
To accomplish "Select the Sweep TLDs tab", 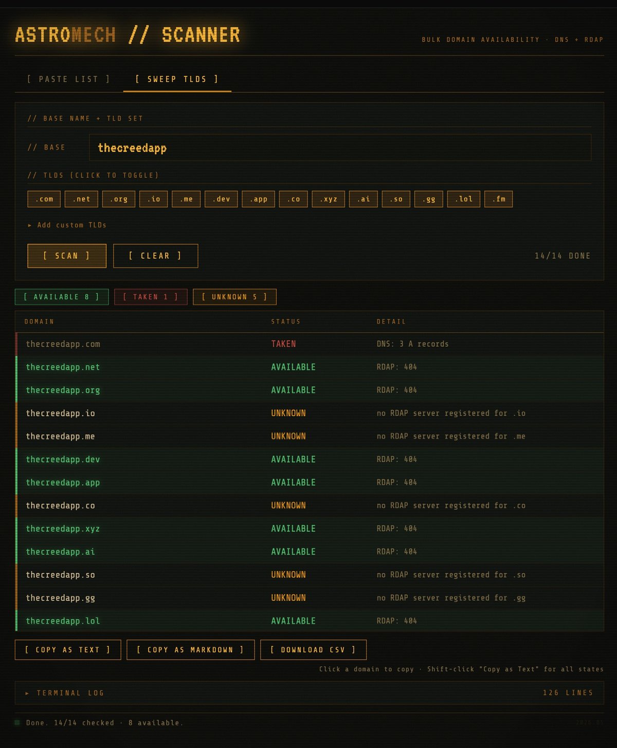I will 177,79.
